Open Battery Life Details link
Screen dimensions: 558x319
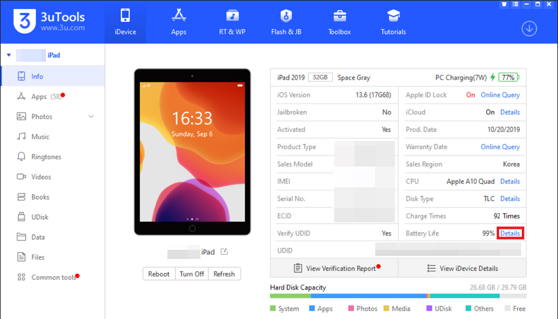pyautogui.click(x=510, y=233)
